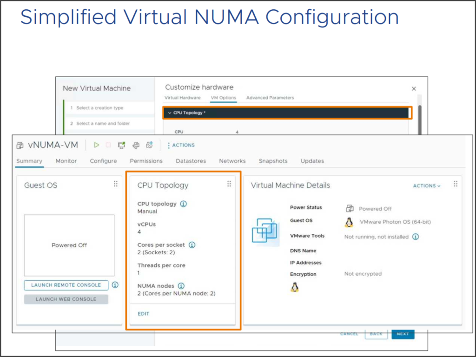Click the Edit Settings toolbar icon
Viewport: 476px width, 357px height.
[x=136, y=145]
